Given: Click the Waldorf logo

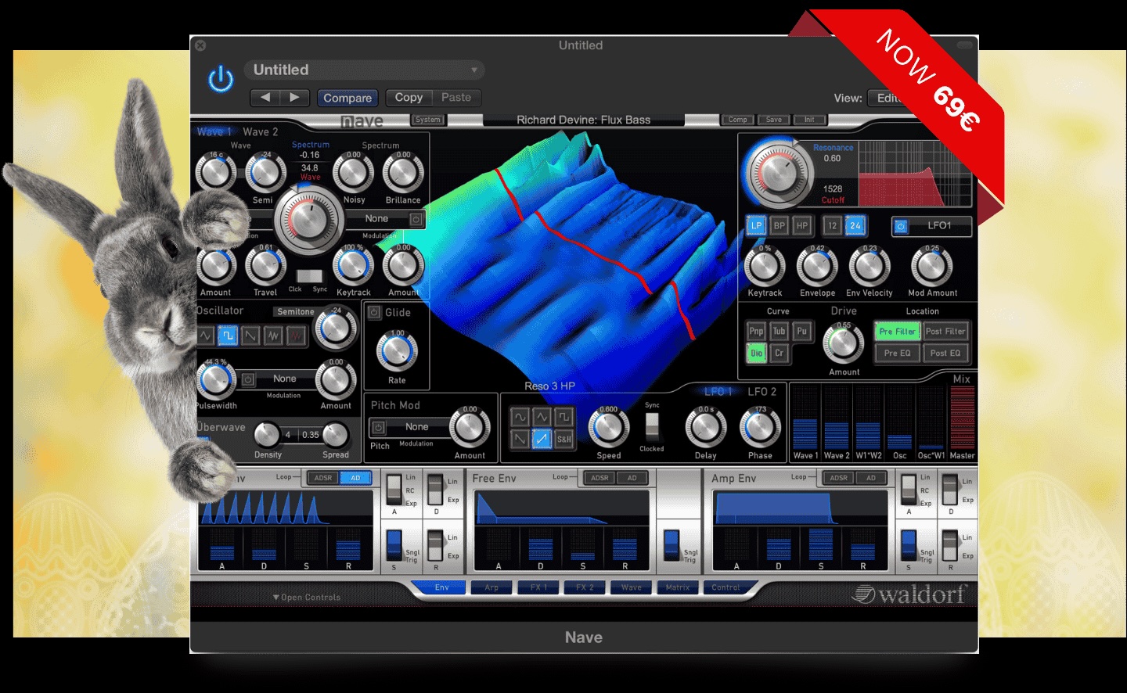Looking at the screenshot, I should coord(909,594).
